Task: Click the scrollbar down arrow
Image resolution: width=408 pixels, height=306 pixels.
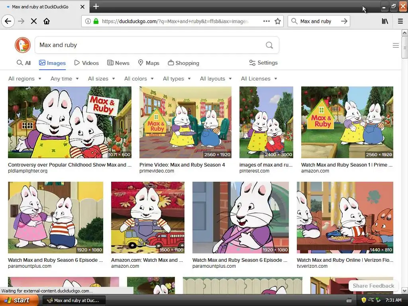Action: 404,290
